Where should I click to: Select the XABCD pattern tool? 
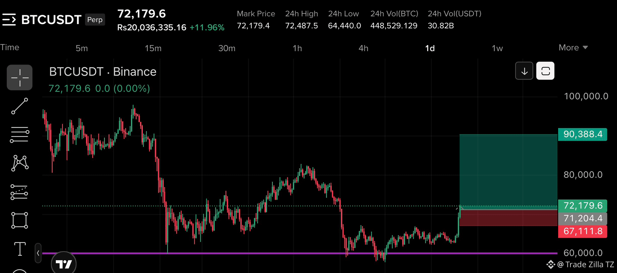click(x=20, y=163)
